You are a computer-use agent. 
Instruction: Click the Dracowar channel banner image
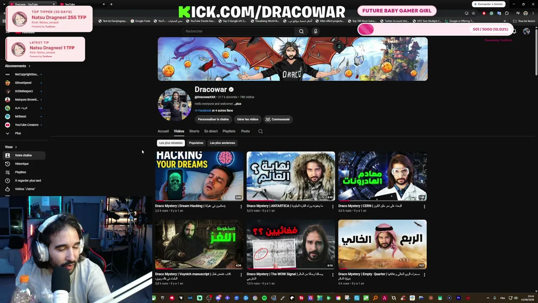[x=293, y=59]
